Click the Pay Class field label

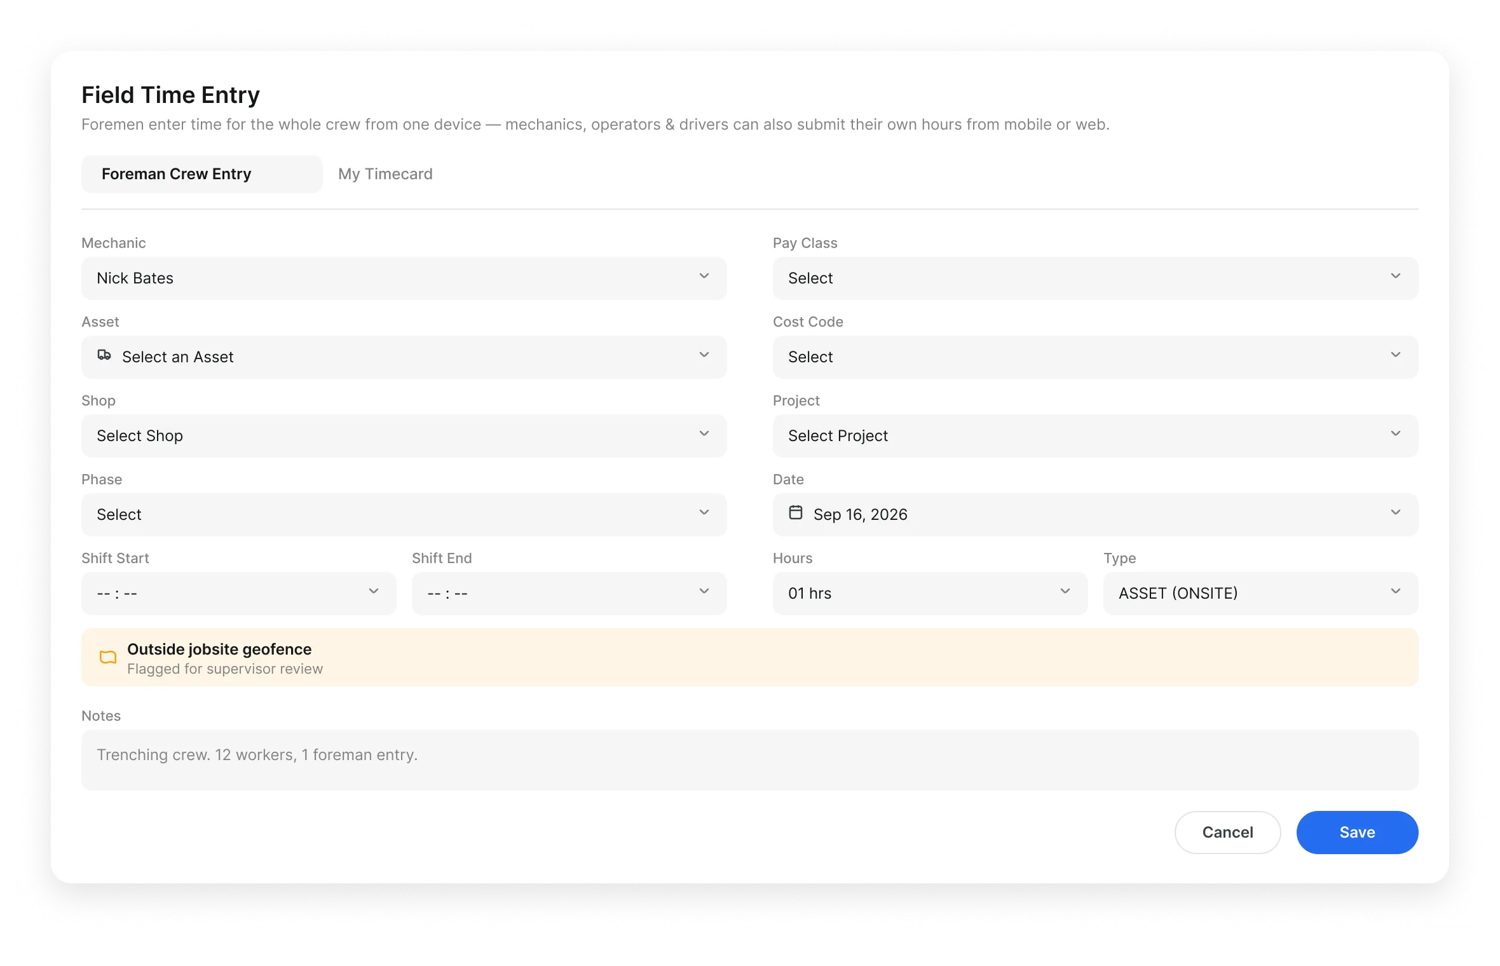[x=805, y=243]
